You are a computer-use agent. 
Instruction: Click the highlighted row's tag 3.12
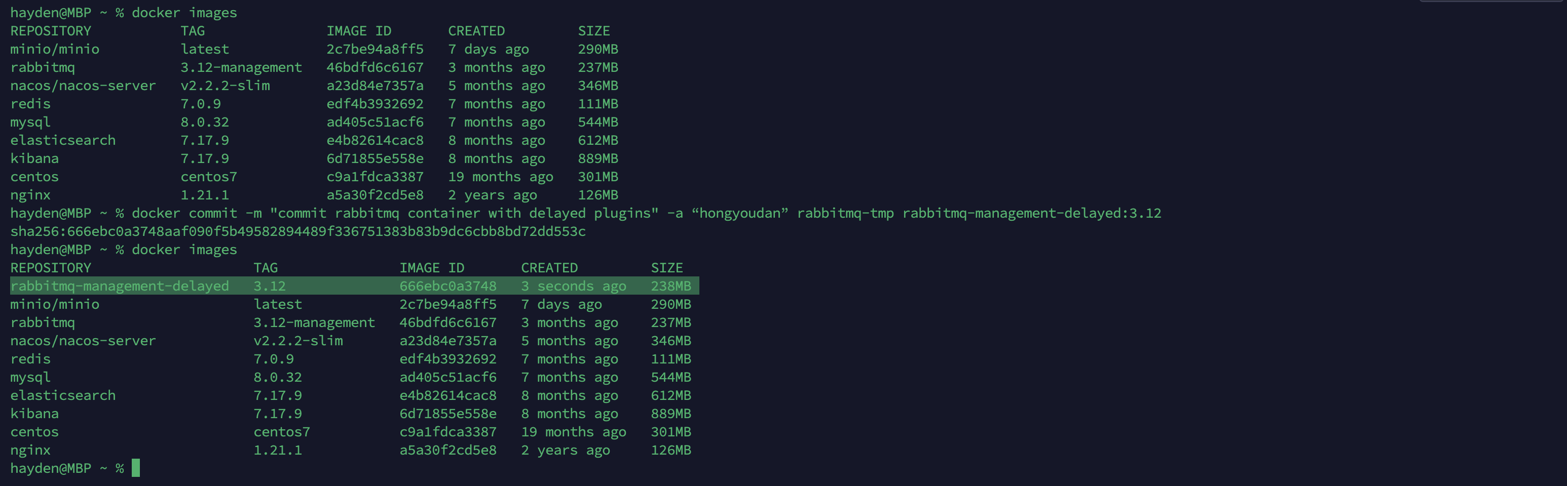[270, 286]
